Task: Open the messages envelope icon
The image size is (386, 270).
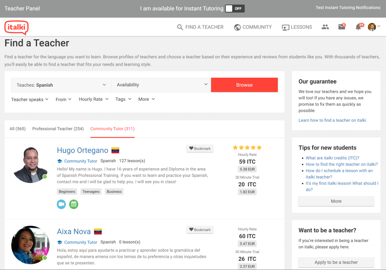Action: (x=342, y=27)
